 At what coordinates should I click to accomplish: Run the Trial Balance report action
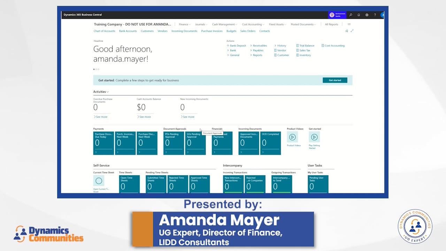pos(305,46)
